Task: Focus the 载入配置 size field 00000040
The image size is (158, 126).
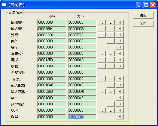Action: pyautogui.click(x=82, y=85)
